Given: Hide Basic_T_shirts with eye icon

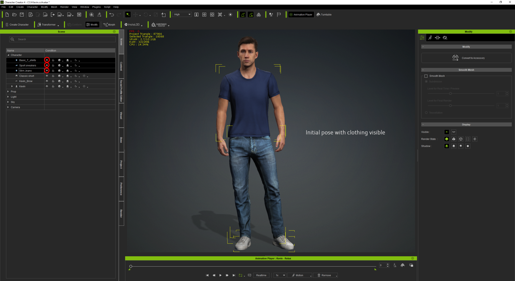Looking at the screenshot, I should pos(47,60).
